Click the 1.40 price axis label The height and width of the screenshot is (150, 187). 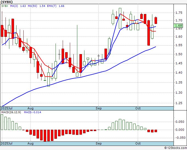179,73
